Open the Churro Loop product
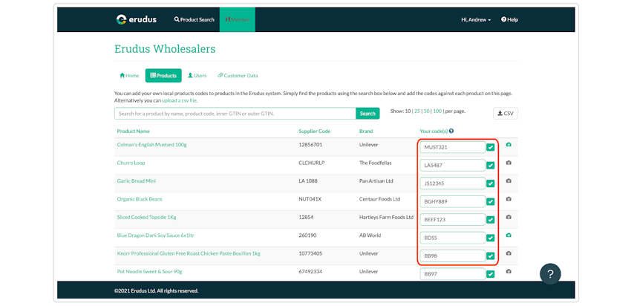The image size is (637, 306). point(131,163)
